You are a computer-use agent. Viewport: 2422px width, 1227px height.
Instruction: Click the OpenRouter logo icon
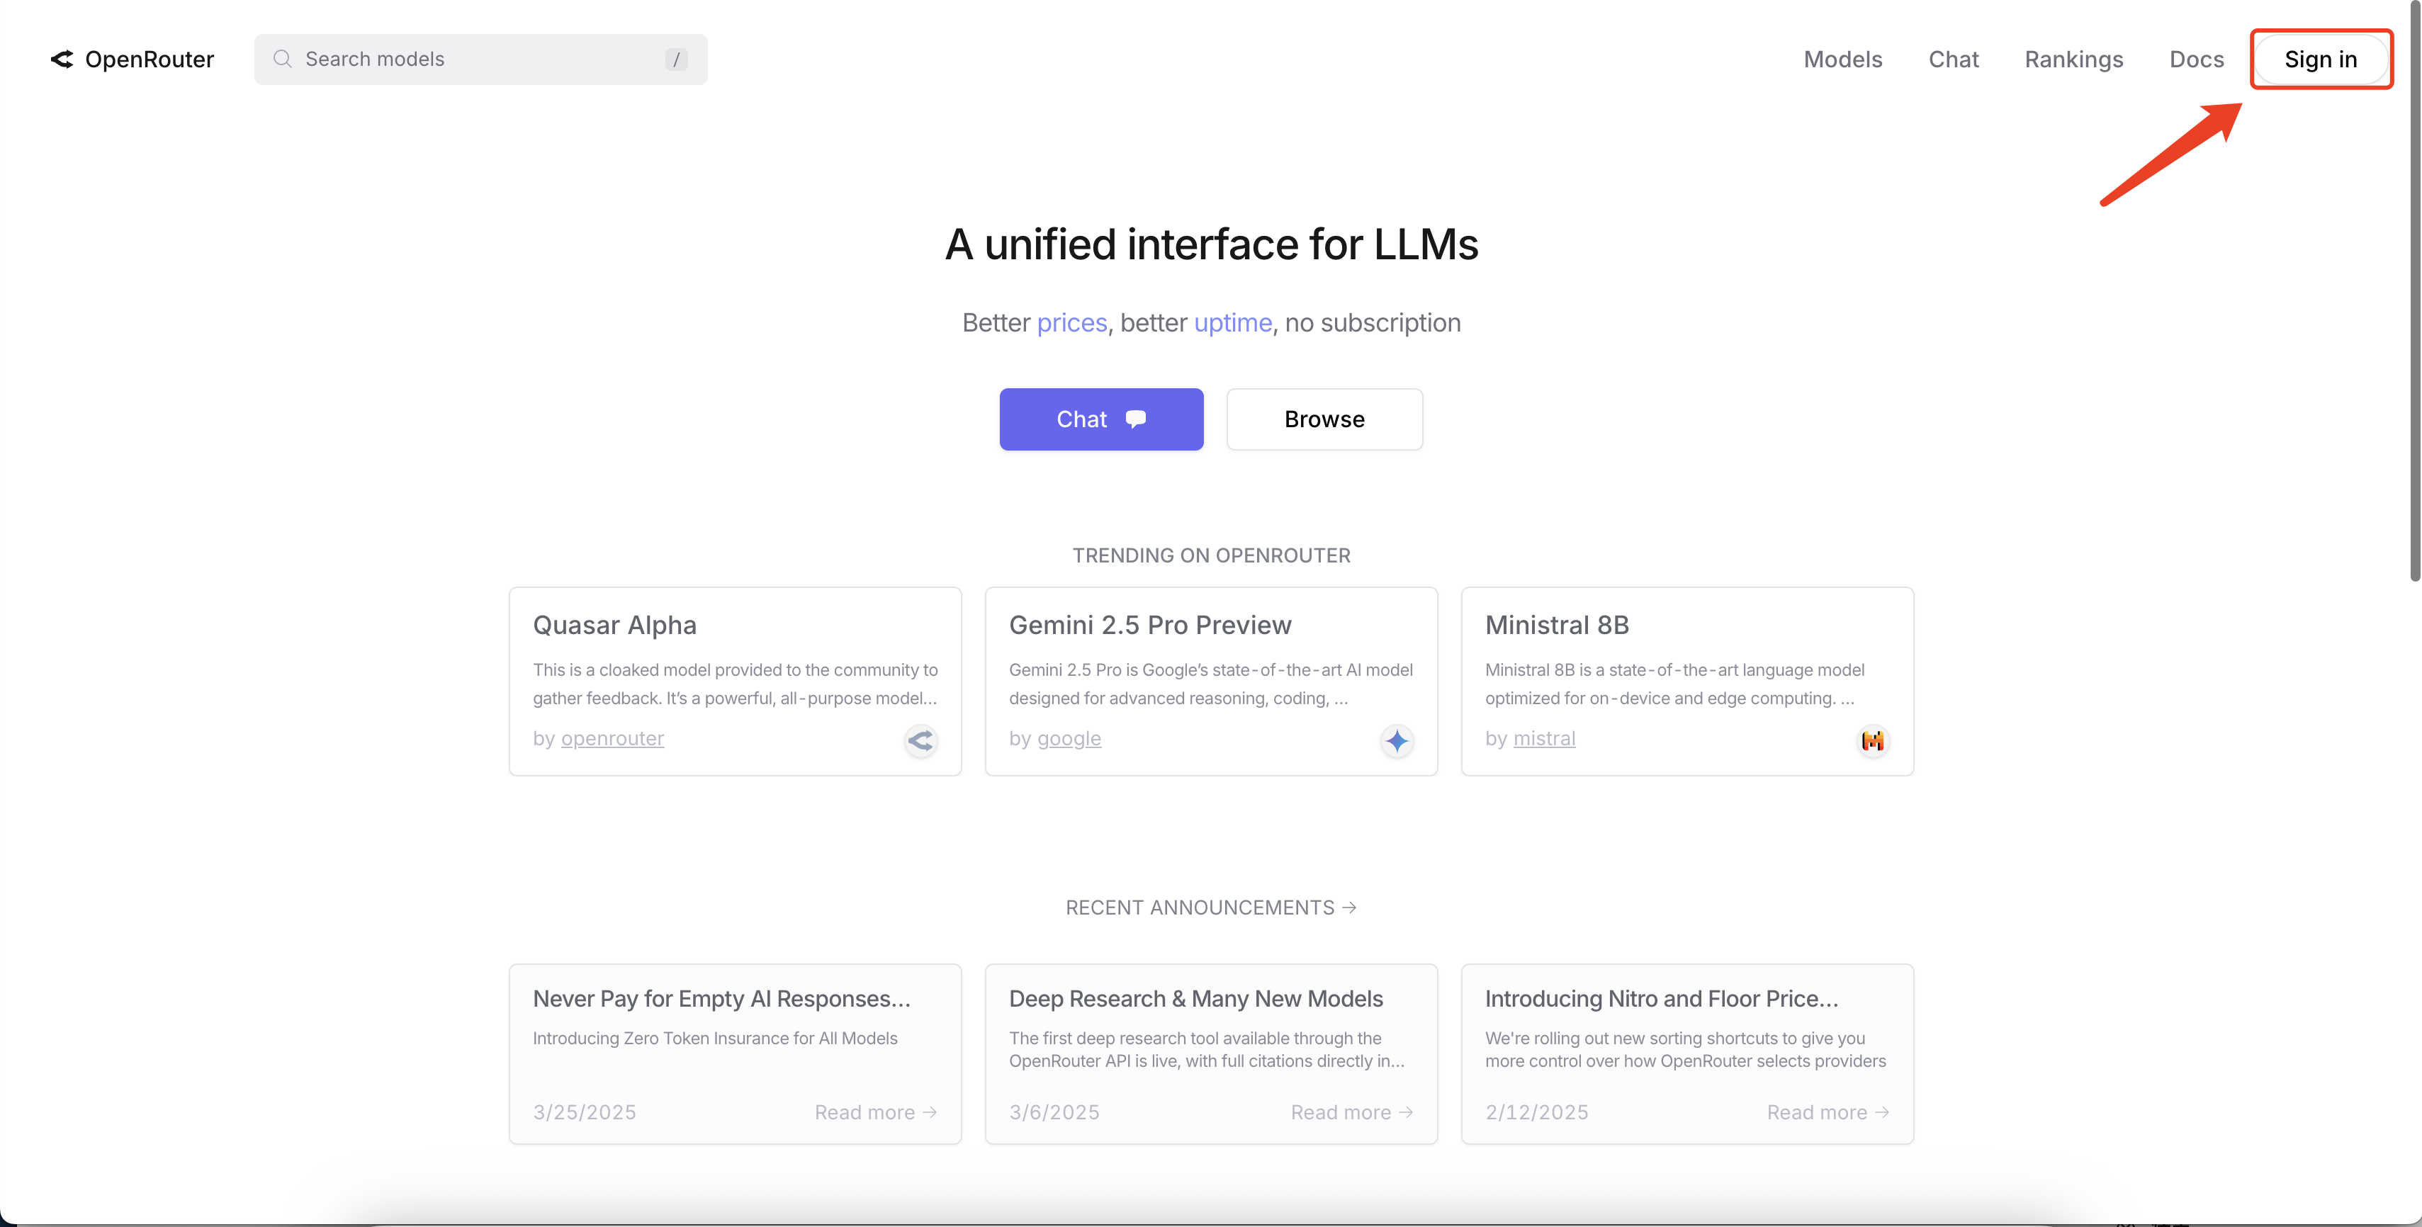[x=62, y=60]
